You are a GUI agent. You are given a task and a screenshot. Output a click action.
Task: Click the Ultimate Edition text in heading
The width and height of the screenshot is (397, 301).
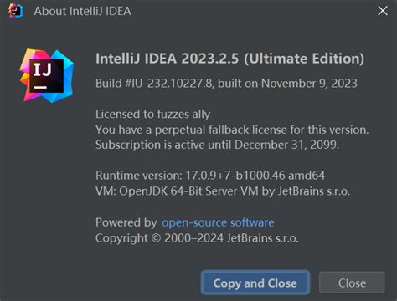pos(304,59)
